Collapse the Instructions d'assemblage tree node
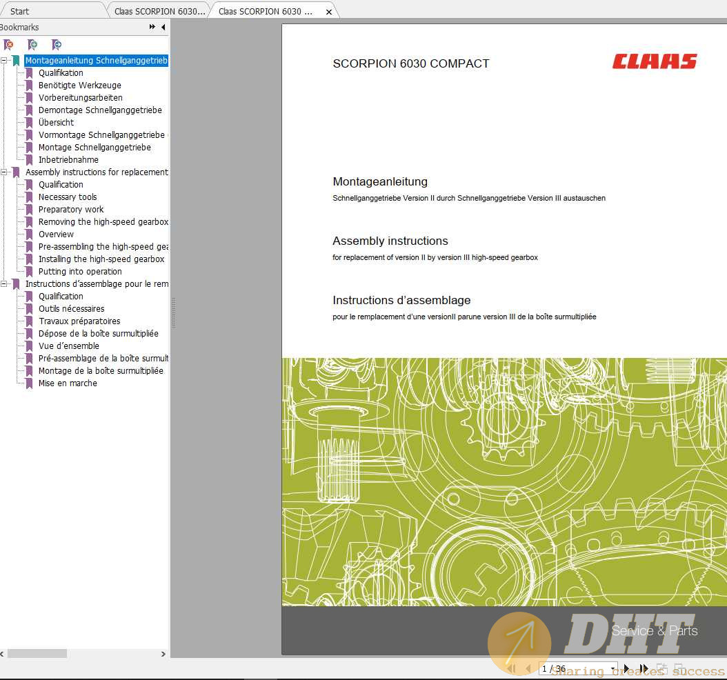727x680 pixels. pos(3,283)
